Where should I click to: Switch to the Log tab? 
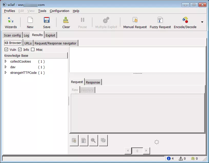point(26,35)
